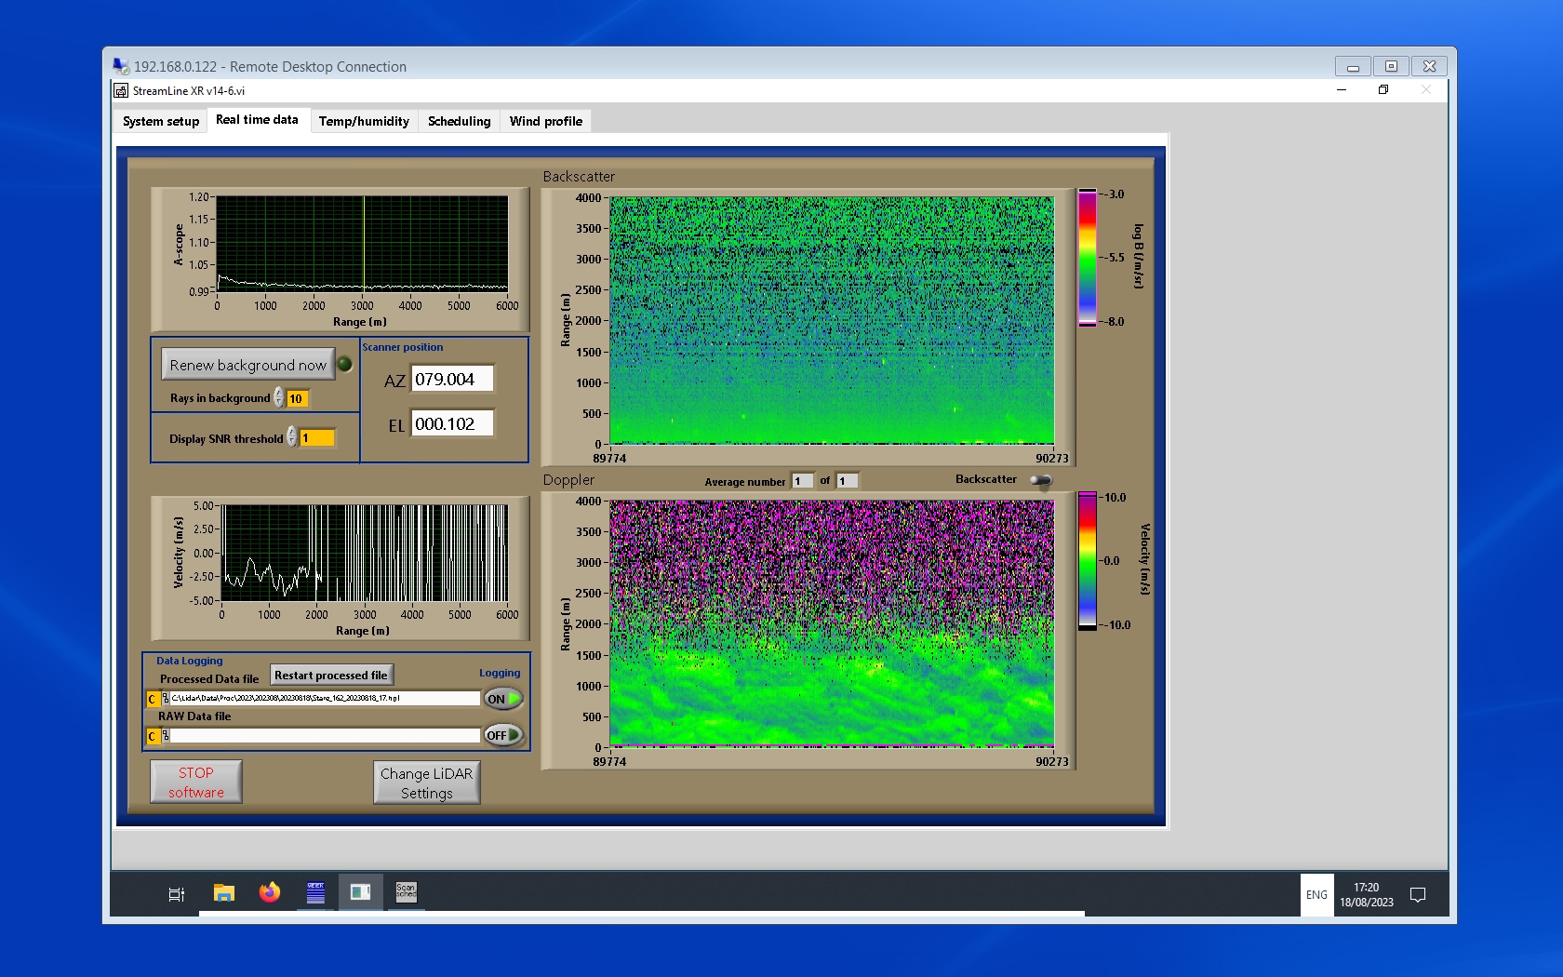Click Rays in background stepper arrows
Screen dimensions: 1563x977
[x=279, y=398]
